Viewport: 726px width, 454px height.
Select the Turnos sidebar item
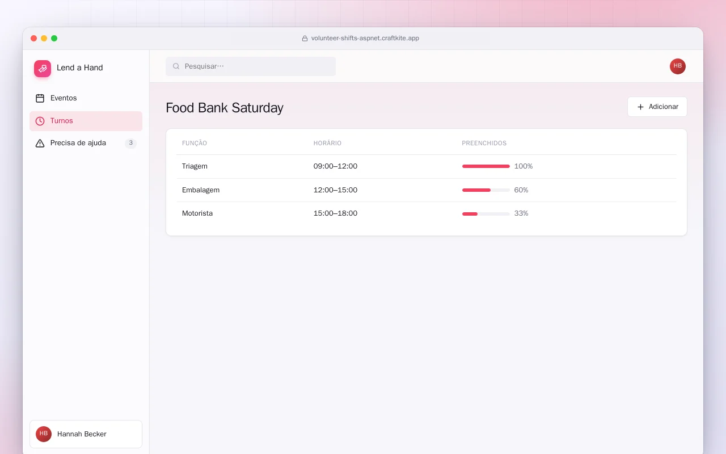coord(86,121)
